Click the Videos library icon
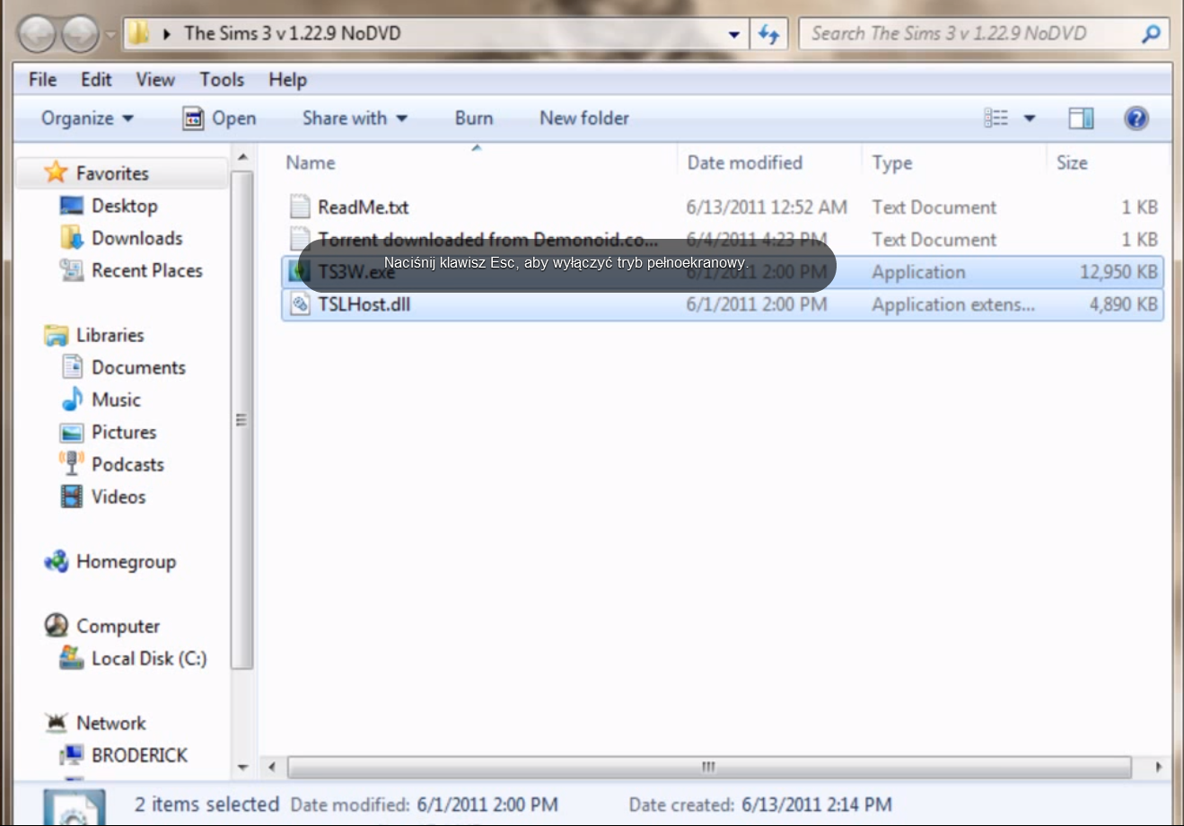 pos(72,496)
